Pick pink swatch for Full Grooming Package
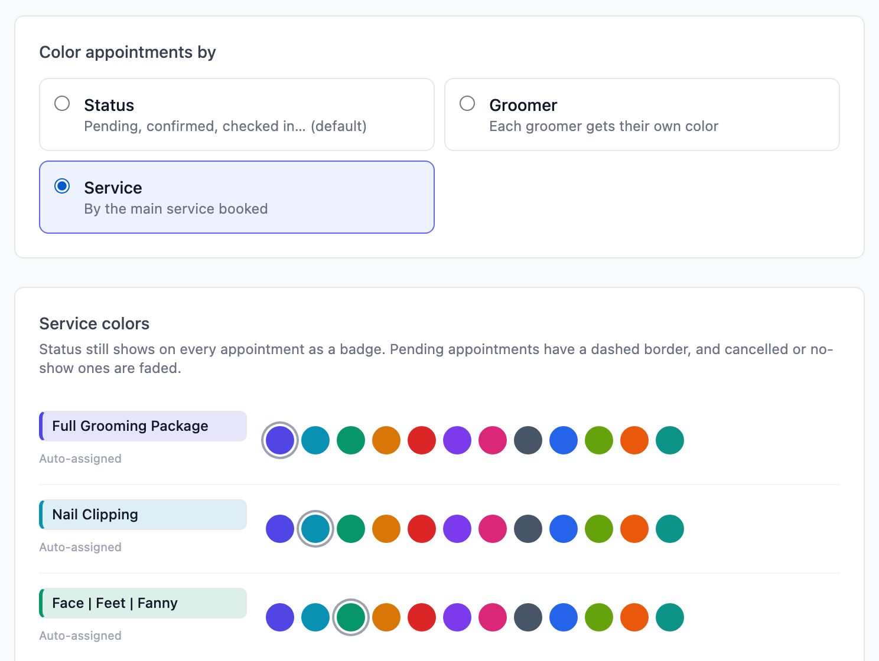The image size is (879, 661). 493,440
